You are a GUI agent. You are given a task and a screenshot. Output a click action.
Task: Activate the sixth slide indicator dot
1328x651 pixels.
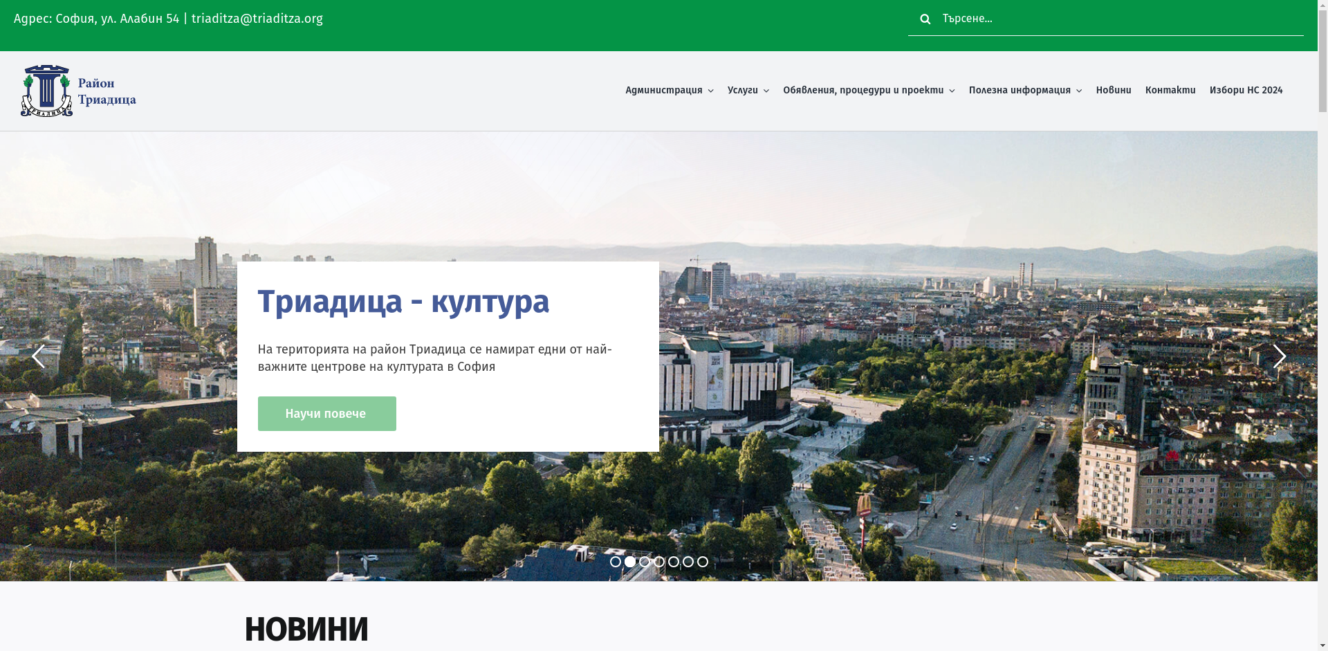(688, 562)
